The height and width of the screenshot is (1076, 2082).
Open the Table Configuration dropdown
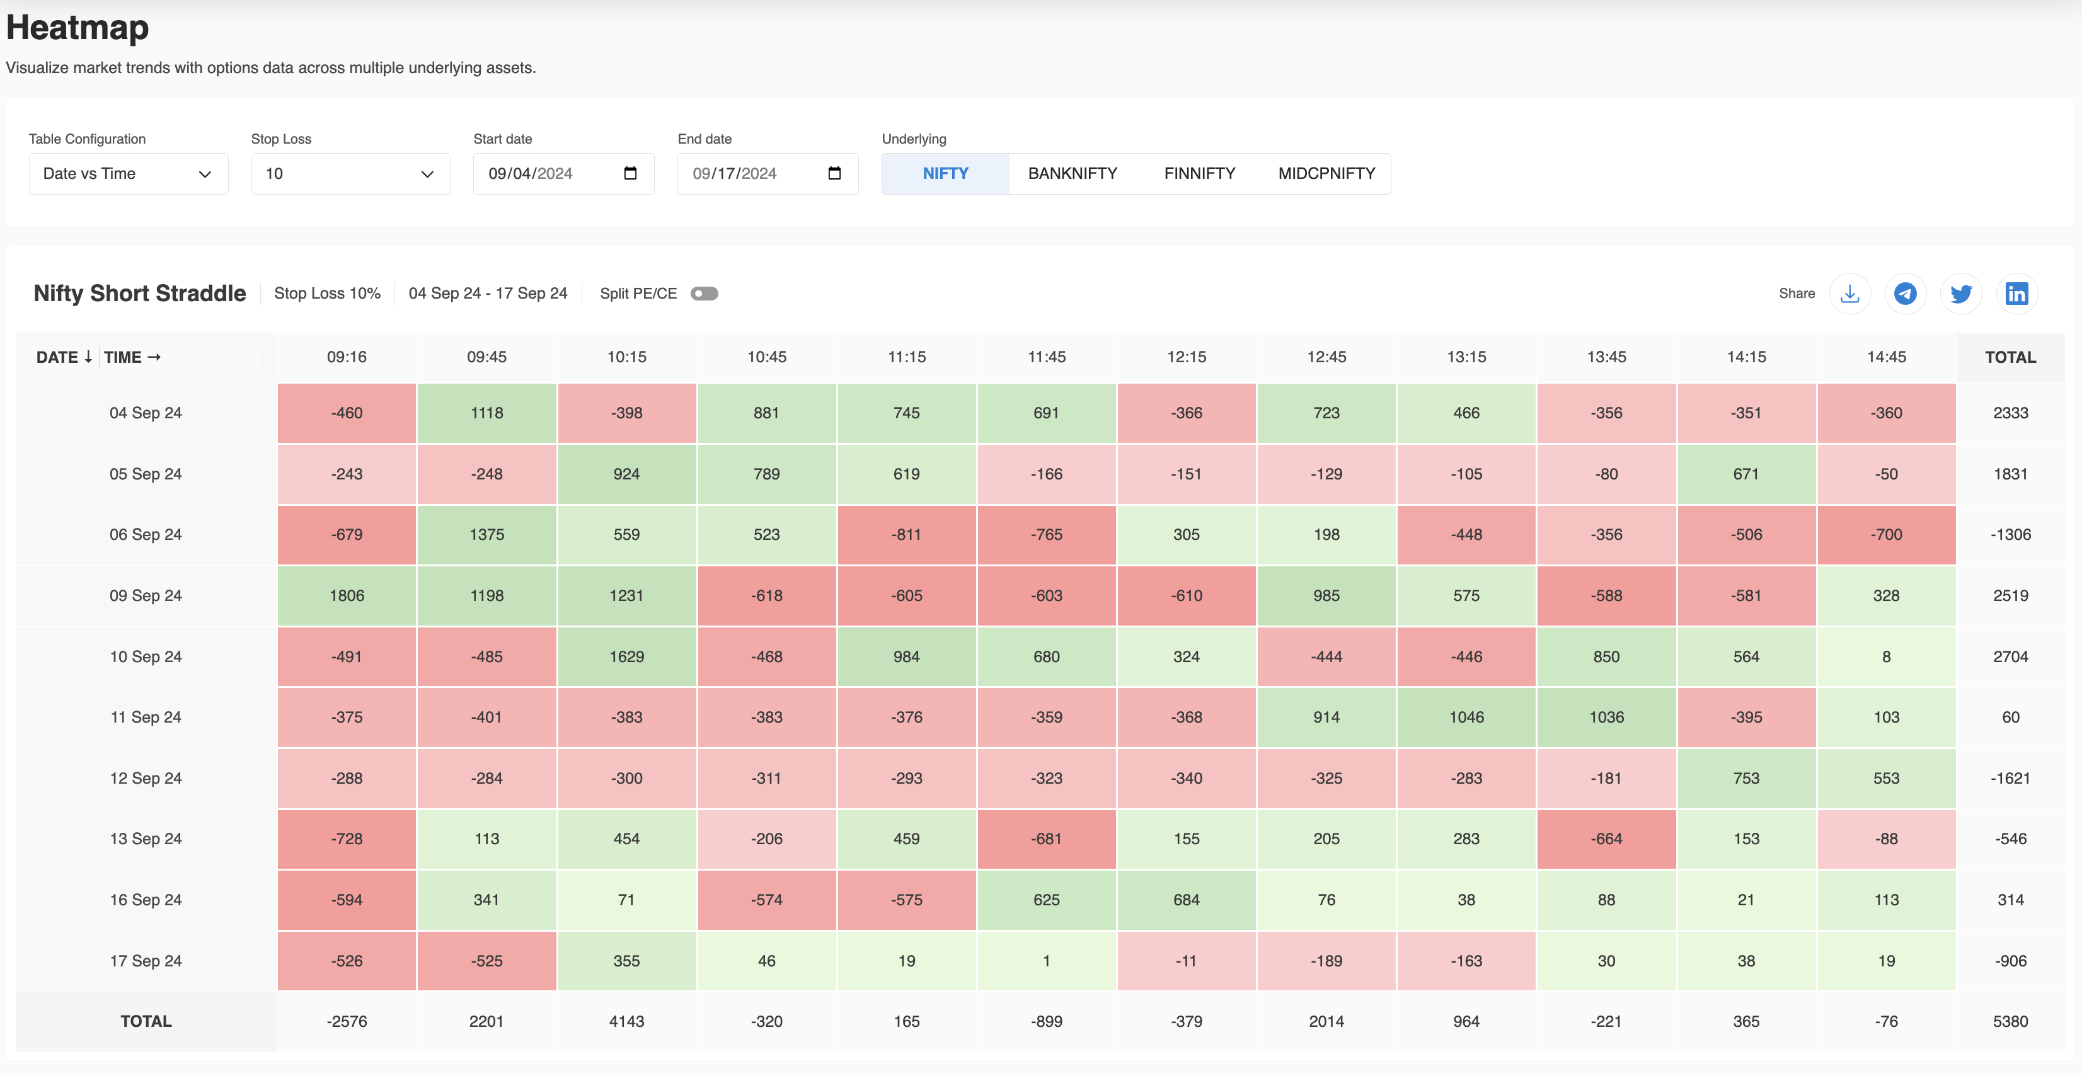coord(129,174)
